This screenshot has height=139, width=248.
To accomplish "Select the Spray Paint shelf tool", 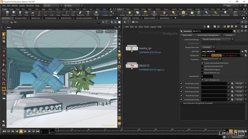I will coord(80,13).
